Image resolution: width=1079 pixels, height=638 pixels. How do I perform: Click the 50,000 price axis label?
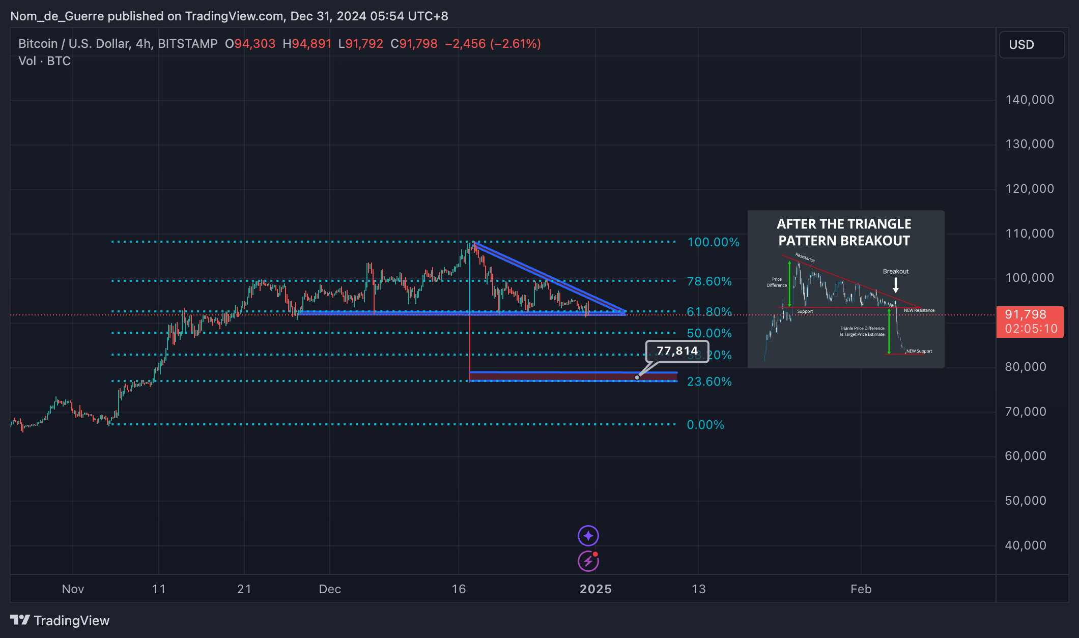coord(1026,501)
